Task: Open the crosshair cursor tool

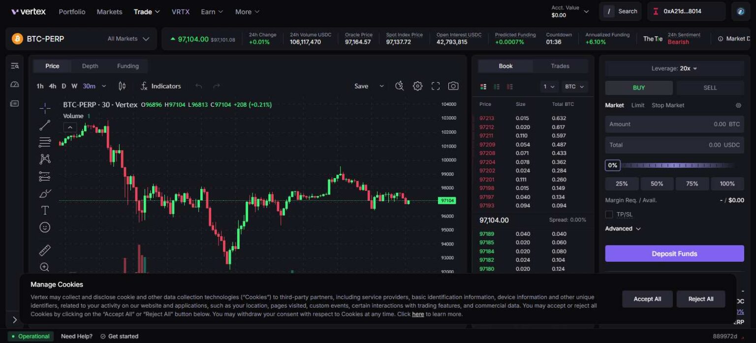Action: click(x=44, y=107)
